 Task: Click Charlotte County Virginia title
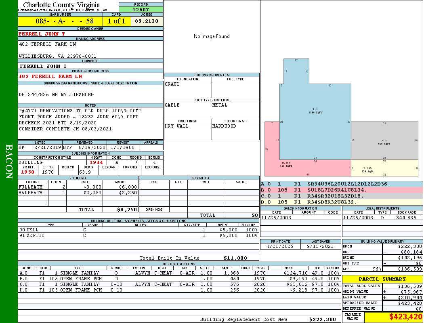click(x=61, y=5)
